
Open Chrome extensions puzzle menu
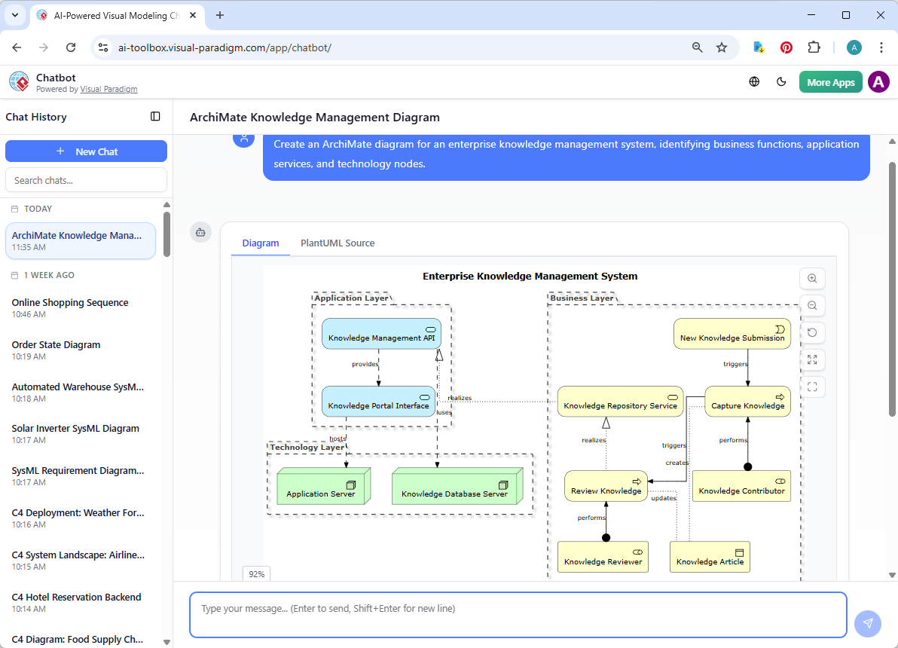coord(814,47)
